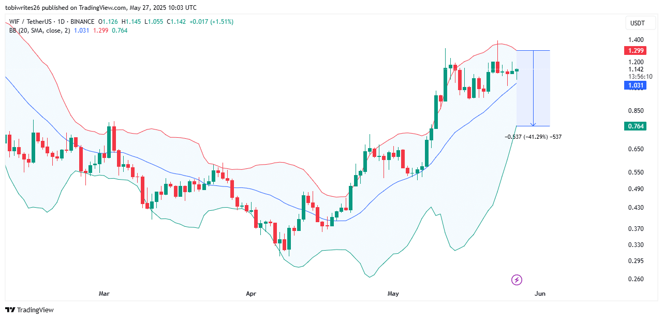Click the 1.142 current price label

click(x=636, y=69)
